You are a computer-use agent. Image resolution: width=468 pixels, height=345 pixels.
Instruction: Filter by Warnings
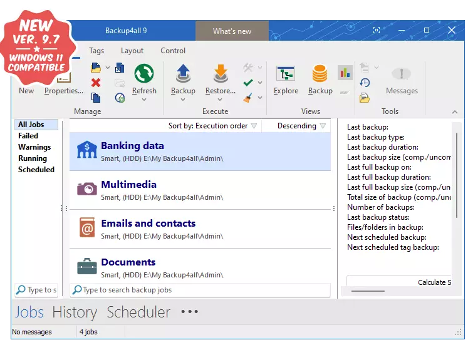coord(34,147)
